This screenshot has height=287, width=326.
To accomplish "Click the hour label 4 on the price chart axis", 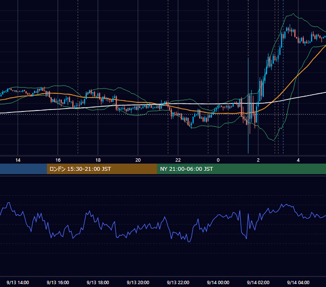I will click(298, 160).
